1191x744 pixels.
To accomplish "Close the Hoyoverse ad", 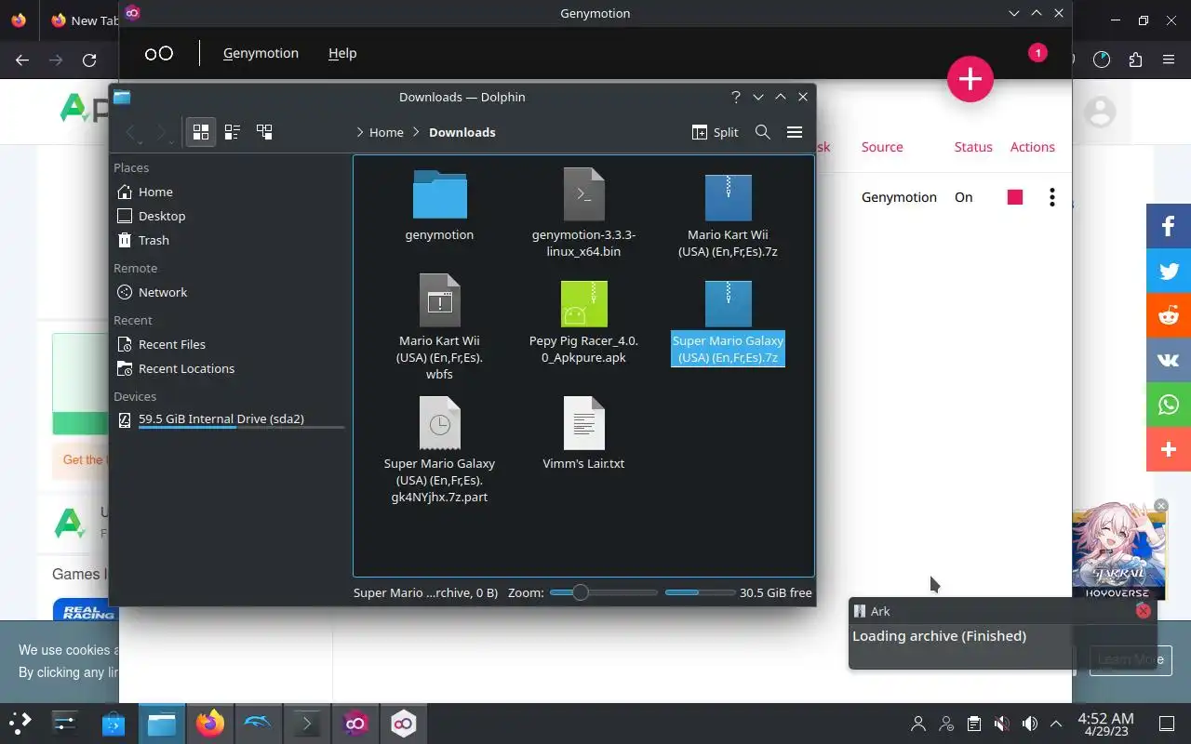I will [1160, 506].
